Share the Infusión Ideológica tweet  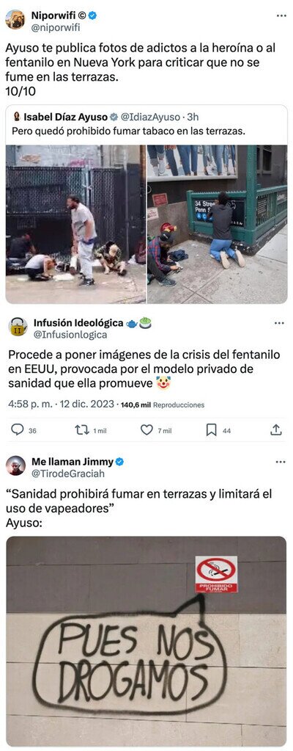coord(276,430)
